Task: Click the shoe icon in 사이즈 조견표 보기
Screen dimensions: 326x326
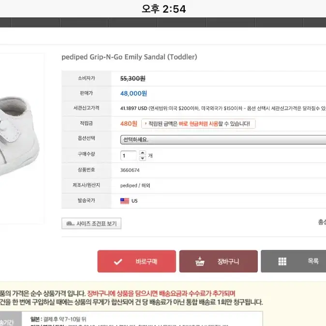Action: (70, 223)
